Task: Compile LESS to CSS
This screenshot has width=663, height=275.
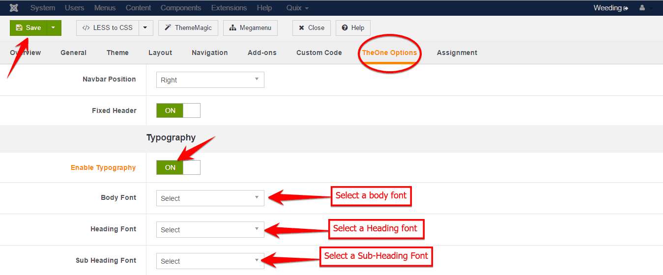Action: (108, 28)
